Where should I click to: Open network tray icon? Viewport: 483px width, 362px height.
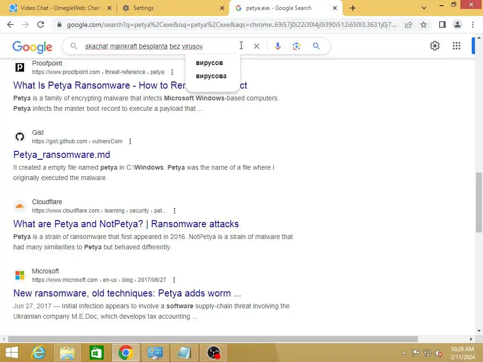click(x=427, y=353)
